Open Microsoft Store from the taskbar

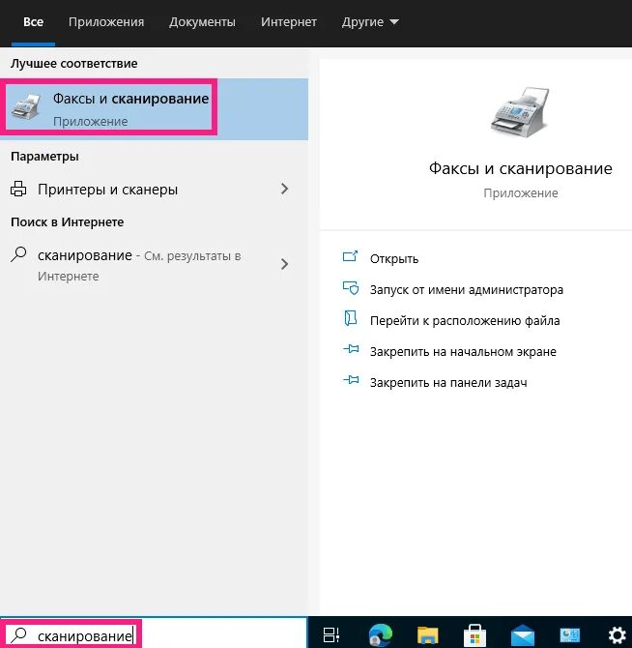coord(474,634)
